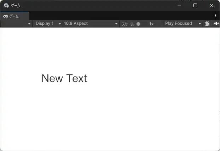Click the 1x scale value
Screen dimensions: 220x151
151,24
